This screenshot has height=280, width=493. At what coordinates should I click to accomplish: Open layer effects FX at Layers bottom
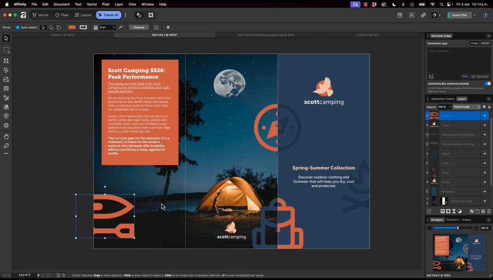coord(443,211)
